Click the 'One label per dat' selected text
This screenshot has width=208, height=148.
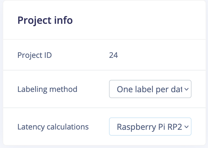[150, 89]
